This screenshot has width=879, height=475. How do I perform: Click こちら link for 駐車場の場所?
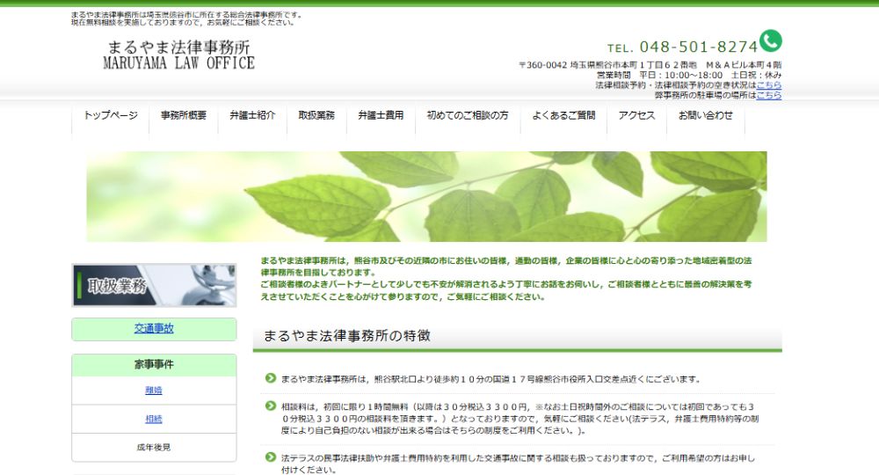[769, 95]
